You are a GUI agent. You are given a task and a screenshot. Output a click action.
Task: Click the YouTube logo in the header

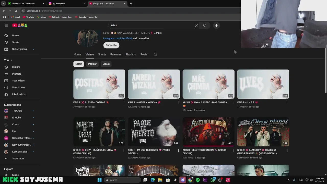[20, 25]
